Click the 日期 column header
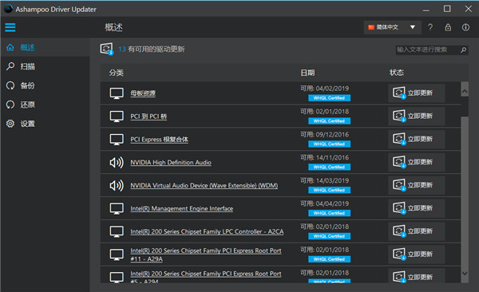The height and width of the screenshot is (292, 479). (x=307, y=73)
